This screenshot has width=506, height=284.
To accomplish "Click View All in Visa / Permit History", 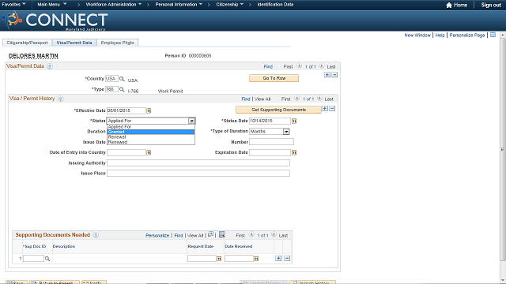I will pyautogui.click(x=262, y=99).
